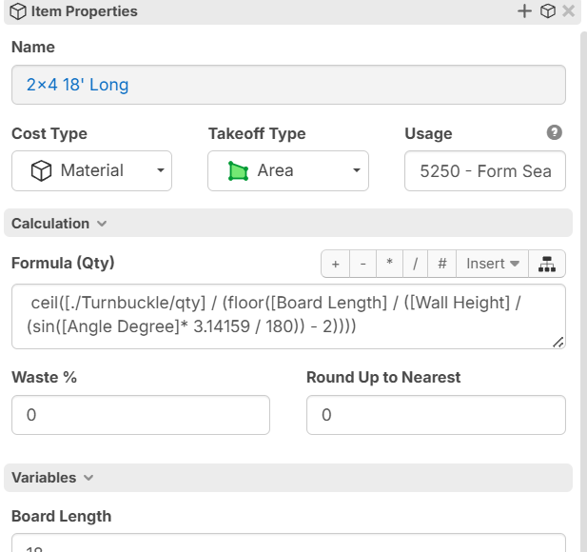Insert multiply operator into formula
The image size is (587, 552).
point(389,264)
